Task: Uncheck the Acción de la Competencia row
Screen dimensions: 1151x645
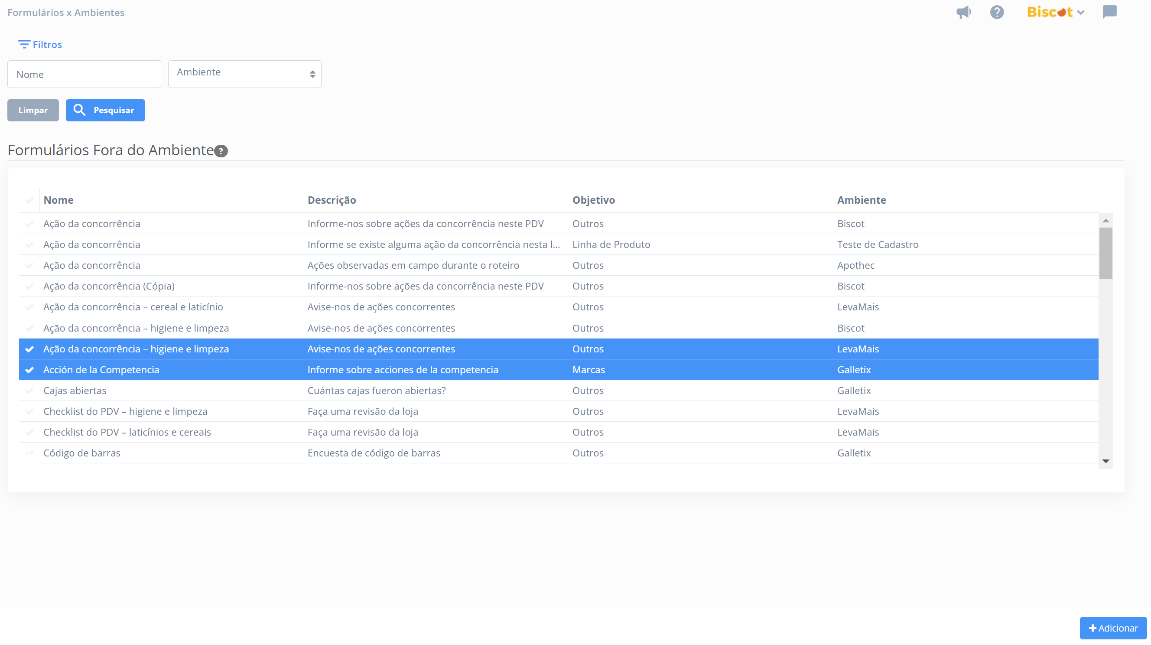Action: point(29,370)
